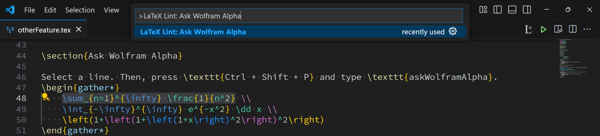Screen dimensions: 600x136
Task: Toggle secondary side bar
Action: [x=527, y=10]
